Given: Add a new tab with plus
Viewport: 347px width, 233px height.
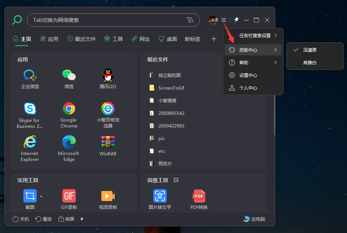Looking at the screenshot, I should [214, 39].
